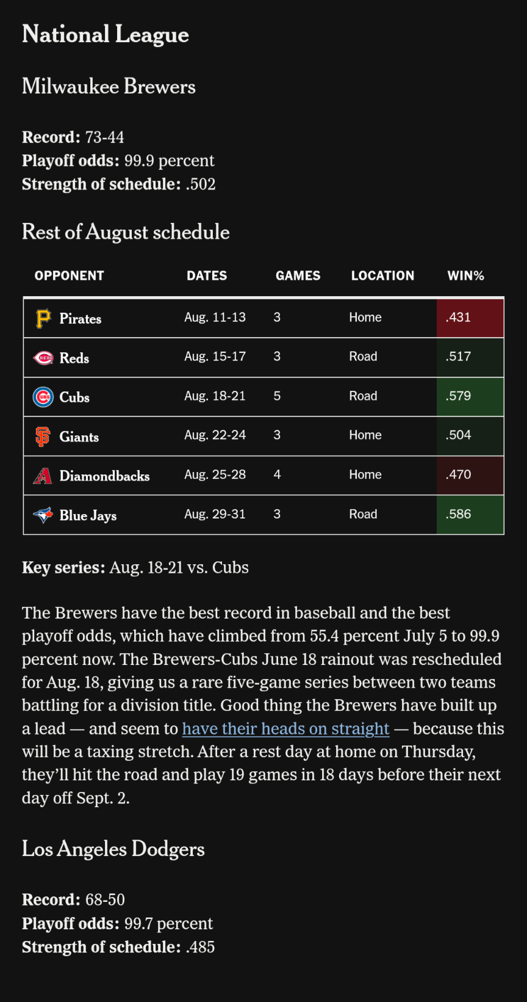Click the Diamondbacks team logo
The height and width of the screenshot is (1002, 527).
[x=43, y=476]
